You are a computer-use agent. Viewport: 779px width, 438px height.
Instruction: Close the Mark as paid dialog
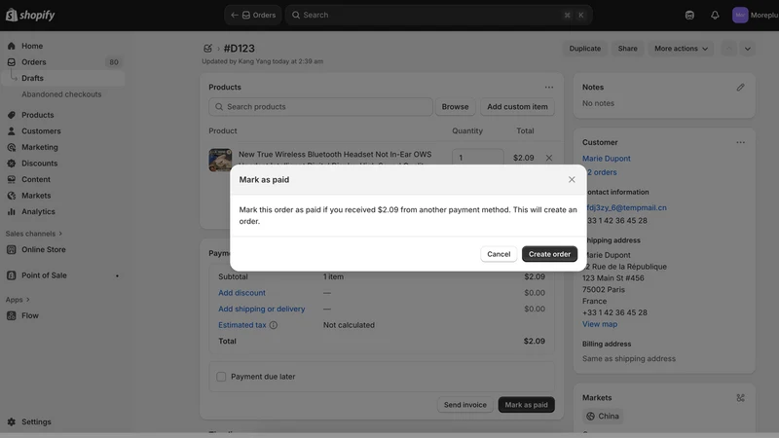[x=572, y=180]
